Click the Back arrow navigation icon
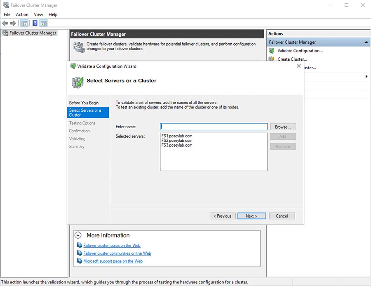This screenshot has width=371, height=286. (x=5, y=23)
